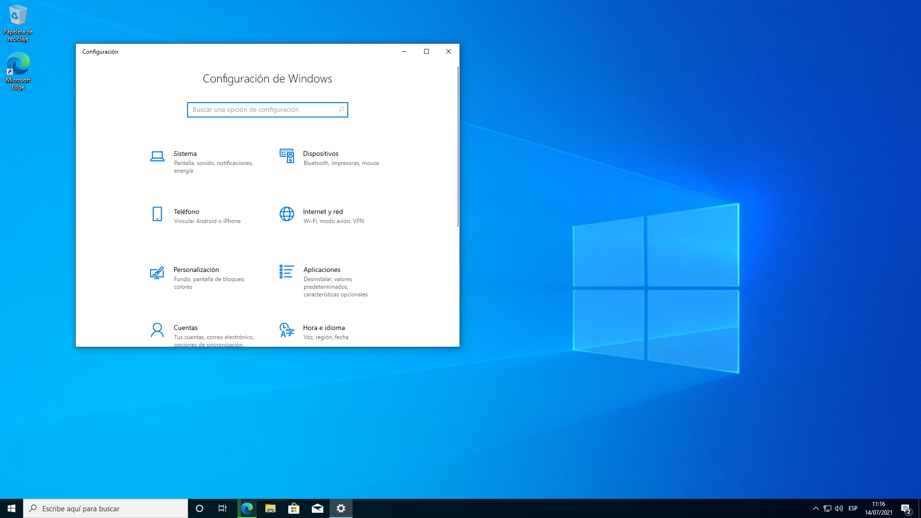Screen dimensions: 921x518
Task: Open the Sistema laptop icon
Action: pos(157,156)
